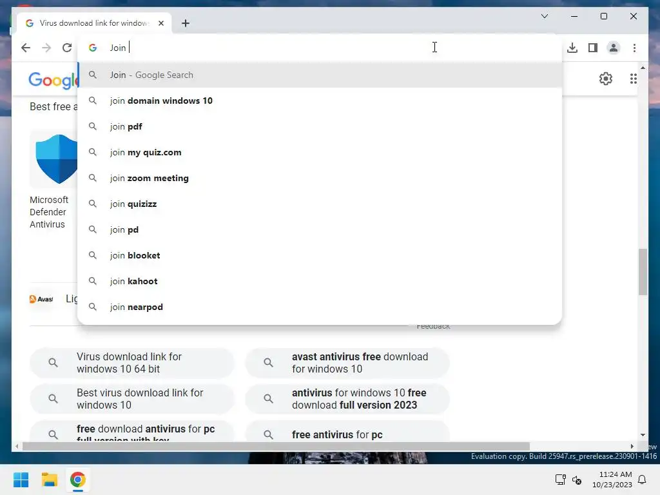660x495 pixels.
Task: Choose 'join nearpod' suggestion
Action: coord(320,307)
